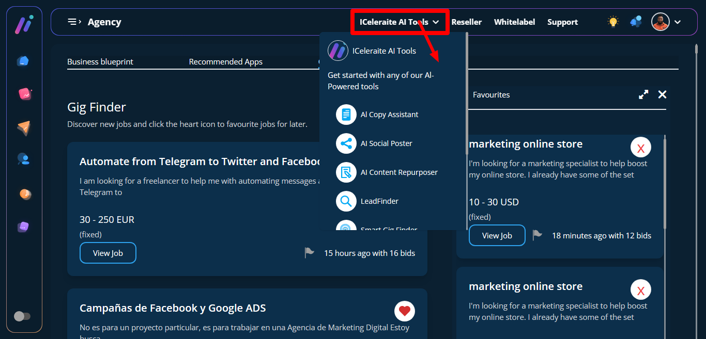The height and width of the screenshot is (339, 706).
Task: Switch to the Recommended Apps tab
Action: [225, 62]
